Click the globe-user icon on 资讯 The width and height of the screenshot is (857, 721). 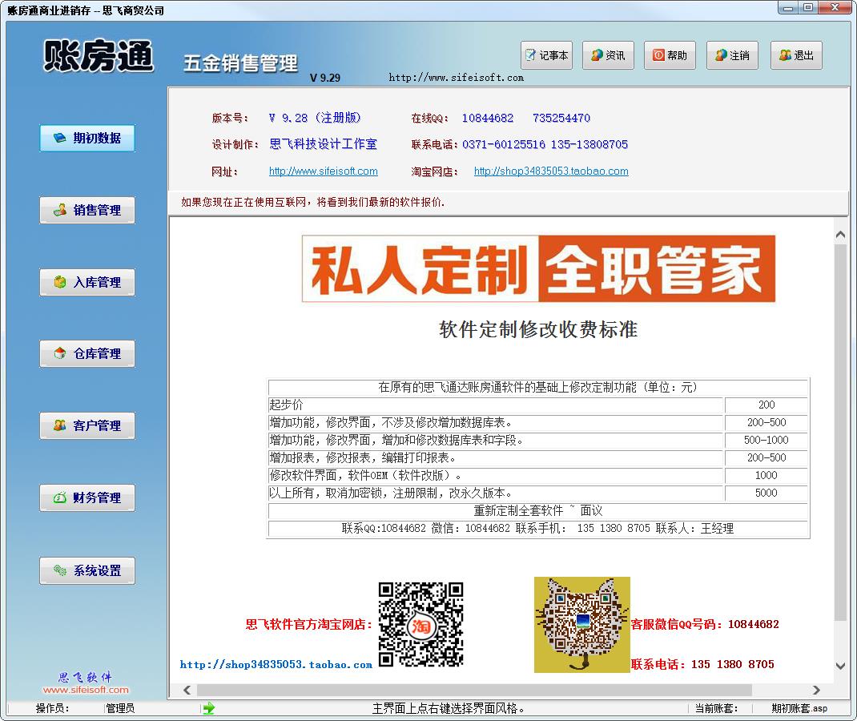coord(596,55)
